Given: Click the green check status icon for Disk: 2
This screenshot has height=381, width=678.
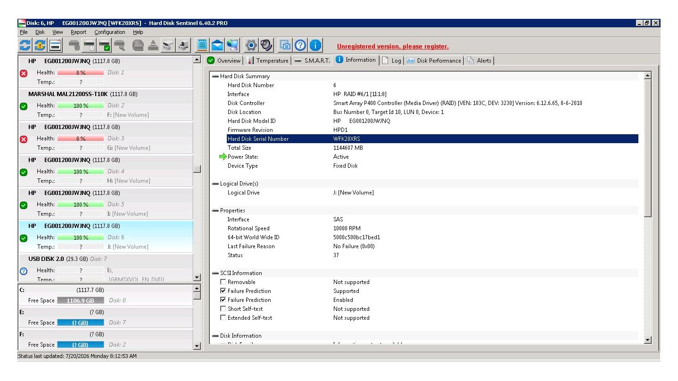Looking at the screenshot, I should point(24,106).
